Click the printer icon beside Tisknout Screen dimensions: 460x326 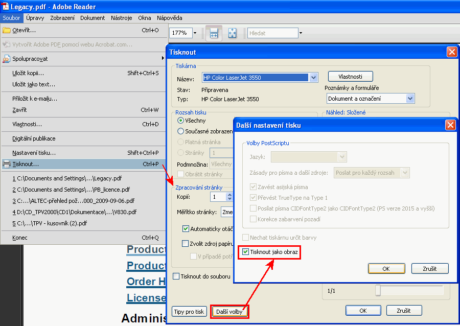[7, 164]
